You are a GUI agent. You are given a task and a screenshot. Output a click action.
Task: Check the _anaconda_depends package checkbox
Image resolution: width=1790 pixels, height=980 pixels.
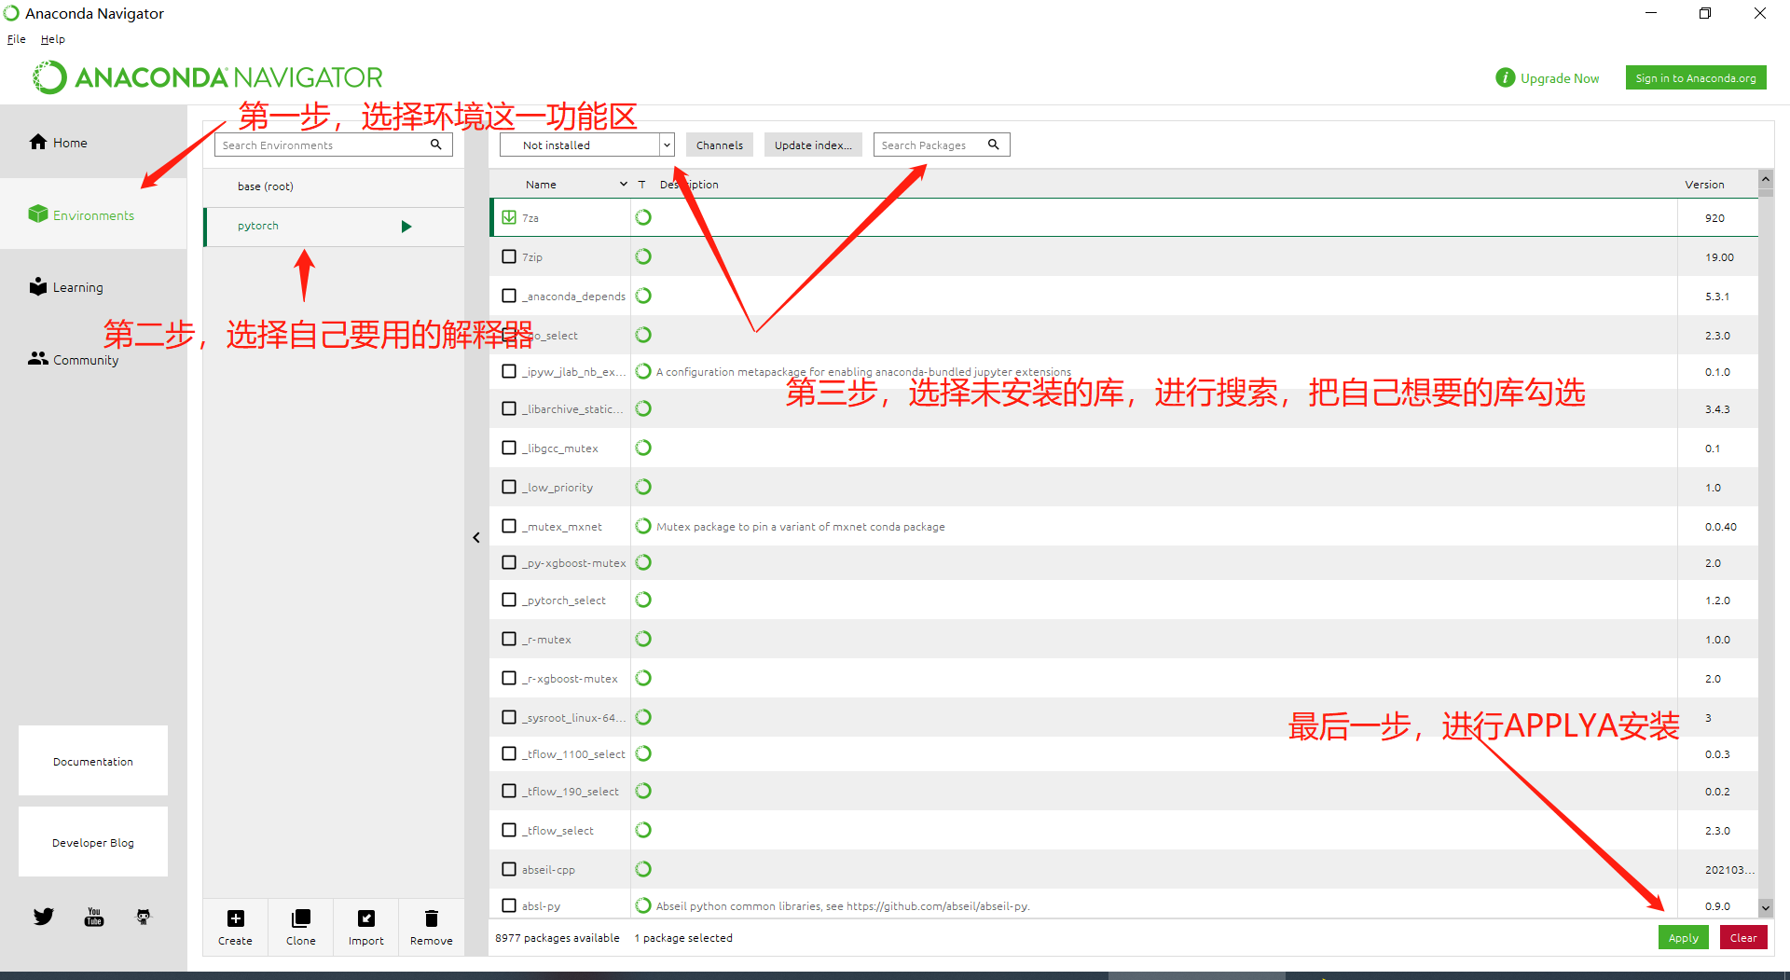coord(509,296)
